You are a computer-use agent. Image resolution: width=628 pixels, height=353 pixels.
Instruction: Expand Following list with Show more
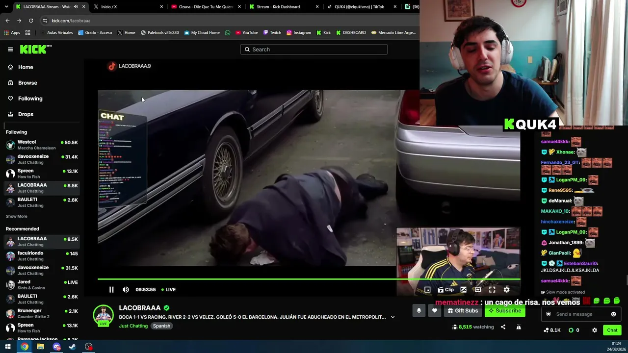16,216
